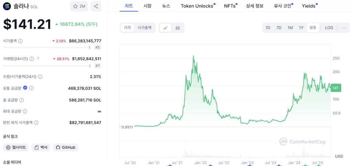This screenshot has height=166, width=352.
Task: Click the $66,283,145,777 market cap value
Action: pyautogui.click(x=85, y=41)
